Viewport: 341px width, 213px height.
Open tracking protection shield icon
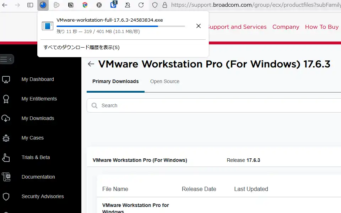click(x=155, y=5)
